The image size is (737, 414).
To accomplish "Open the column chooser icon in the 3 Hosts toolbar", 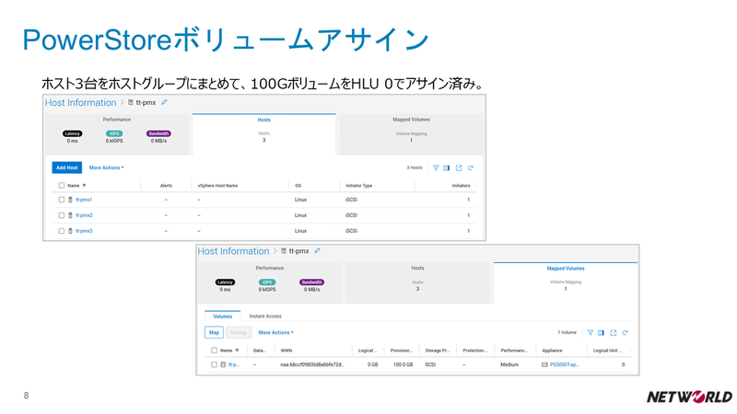I will coord(447,167).
